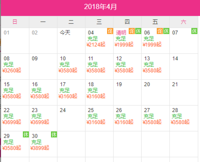Click the ¥3160起 price on April 17
The height and width of the screenshot is (162, 200).
coord(68,96)
